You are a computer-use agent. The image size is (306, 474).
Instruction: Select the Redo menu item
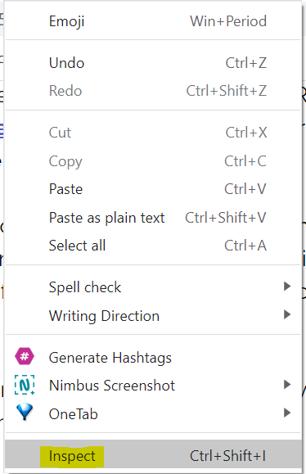point(153,91)
